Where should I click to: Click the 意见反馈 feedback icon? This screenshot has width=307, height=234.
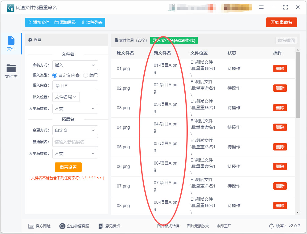[101, 226]
